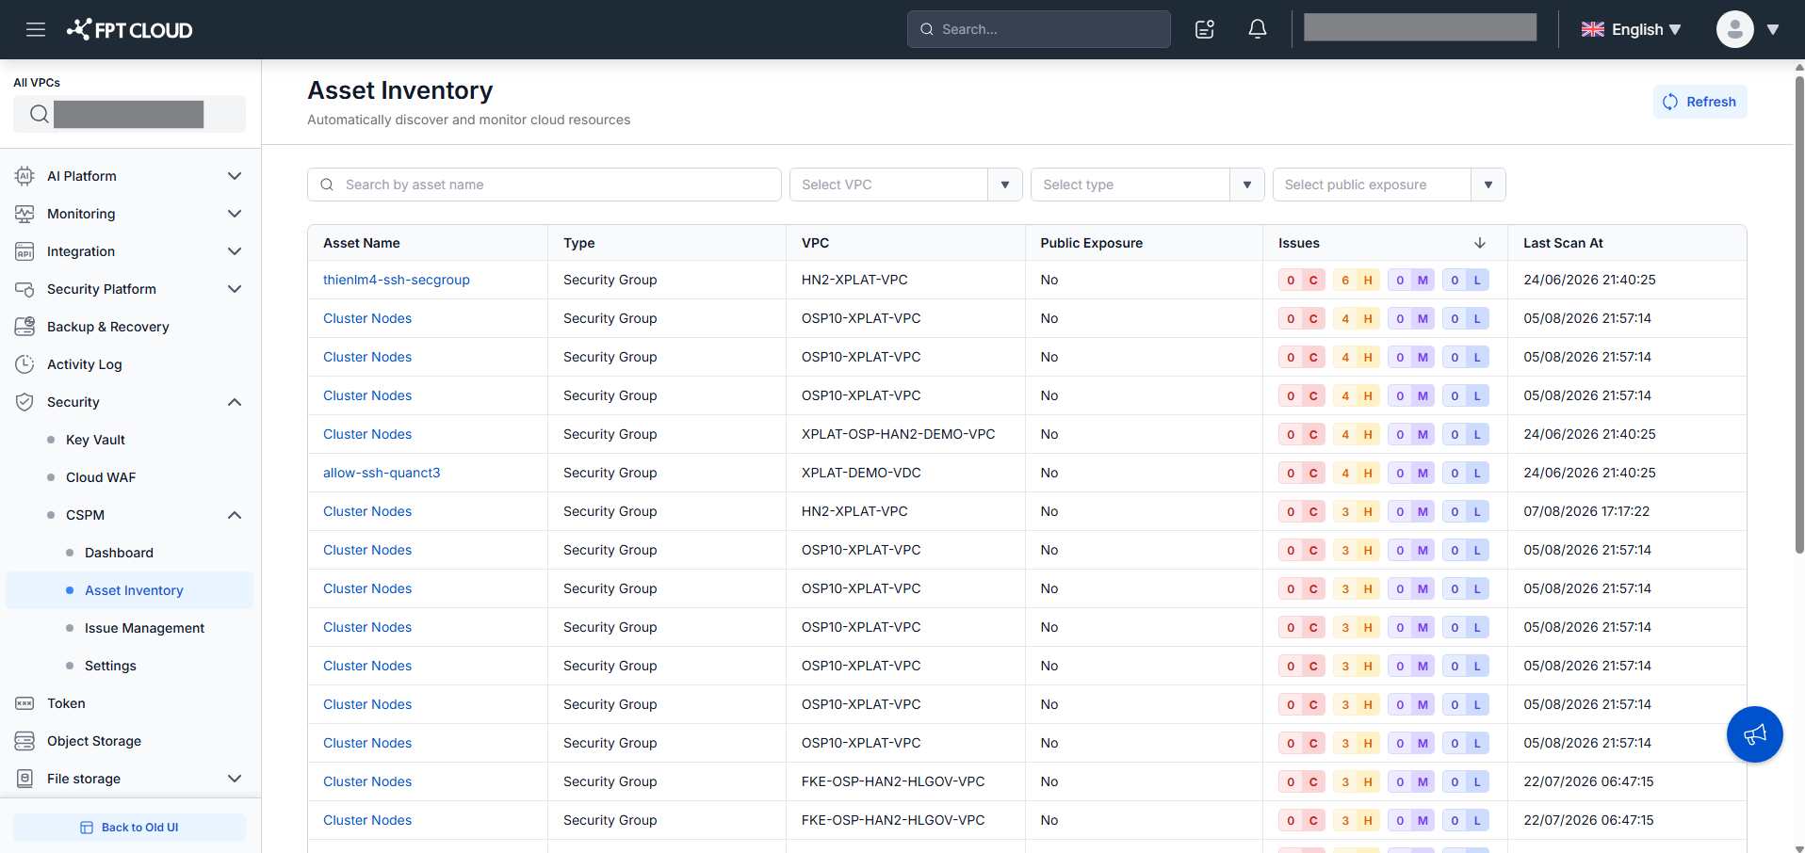Click the Monitoring sidebar icon
The image size is (1805, 853).
[25, 214]
